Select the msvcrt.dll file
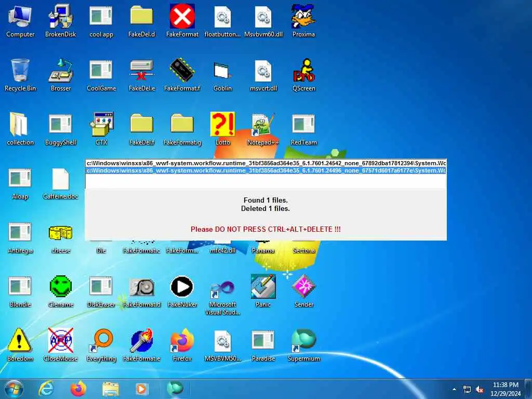The width and height of the screenshot is (532, 399). pos(263,75)
